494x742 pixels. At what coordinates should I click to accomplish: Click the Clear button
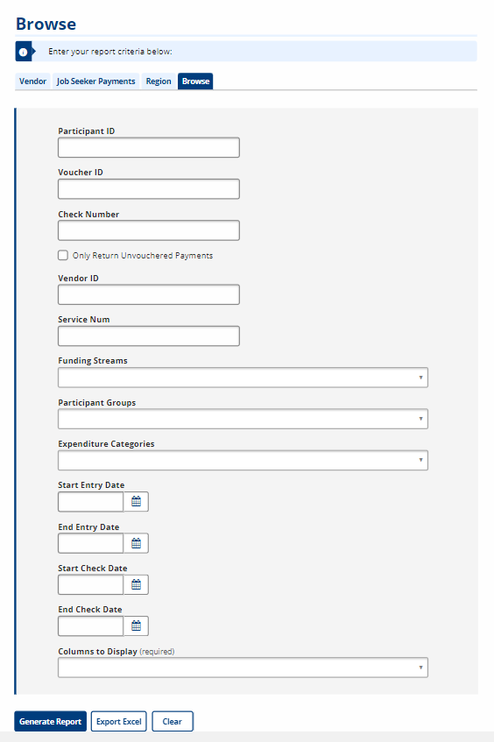173,722
